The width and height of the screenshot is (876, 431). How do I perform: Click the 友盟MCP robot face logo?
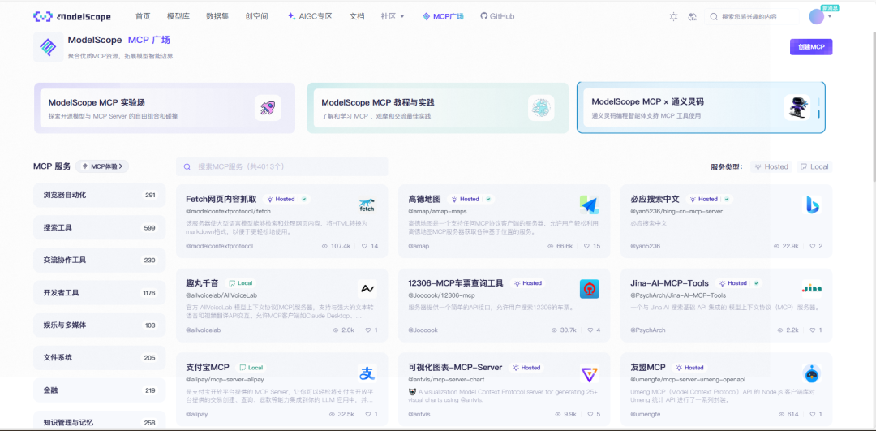(x=812, y=373)
